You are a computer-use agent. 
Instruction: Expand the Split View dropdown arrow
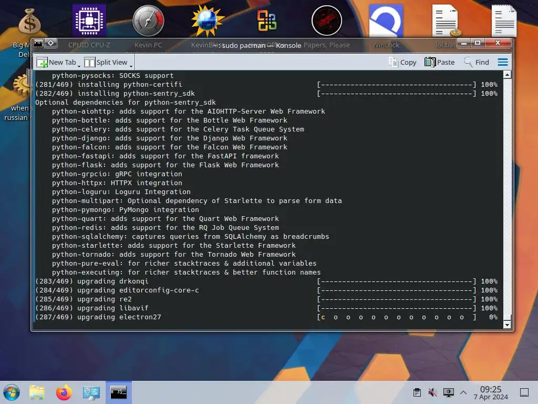131,65
